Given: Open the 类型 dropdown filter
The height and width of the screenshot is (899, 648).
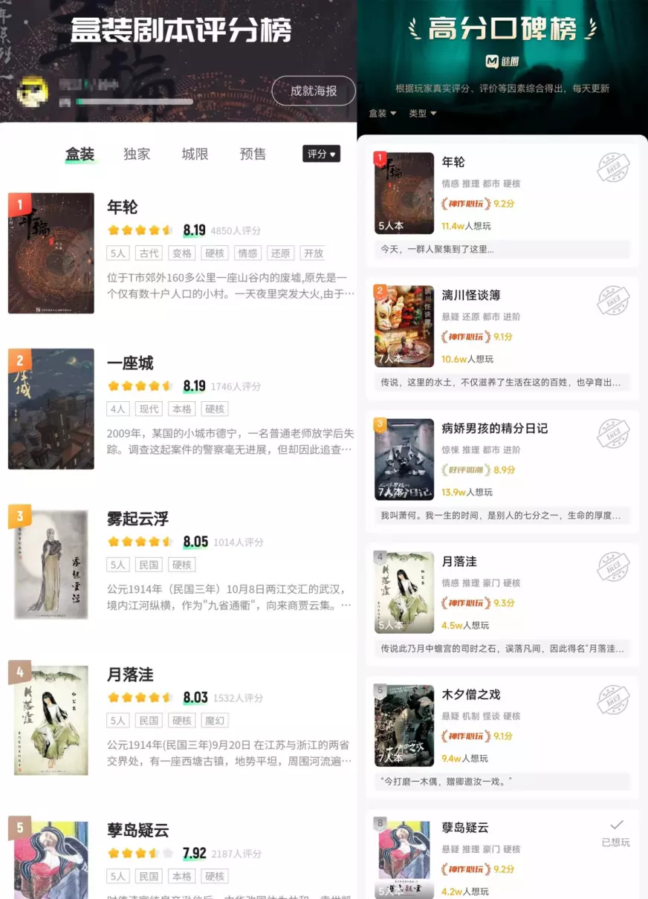Looking at the screenshot, I should click(422, 113).
